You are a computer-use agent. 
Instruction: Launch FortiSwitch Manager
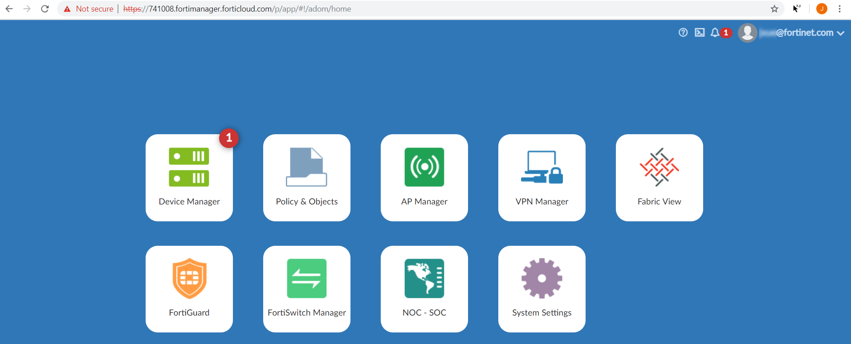[307, 289]
